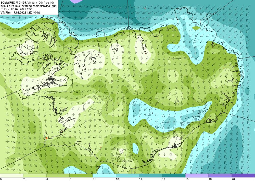Click the legend scale label "4"
Image resolution: width=255 pixels, height=181 pixels.
[47, 179]
